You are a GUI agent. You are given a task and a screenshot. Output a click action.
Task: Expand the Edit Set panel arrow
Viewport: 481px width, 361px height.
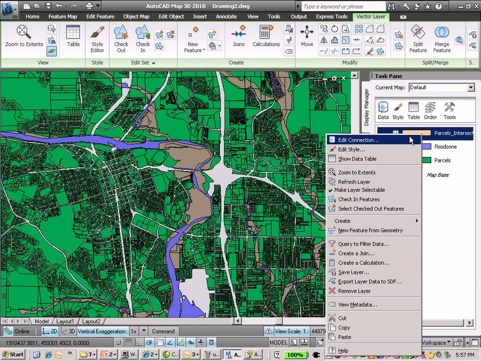click(x=154, y=63)
